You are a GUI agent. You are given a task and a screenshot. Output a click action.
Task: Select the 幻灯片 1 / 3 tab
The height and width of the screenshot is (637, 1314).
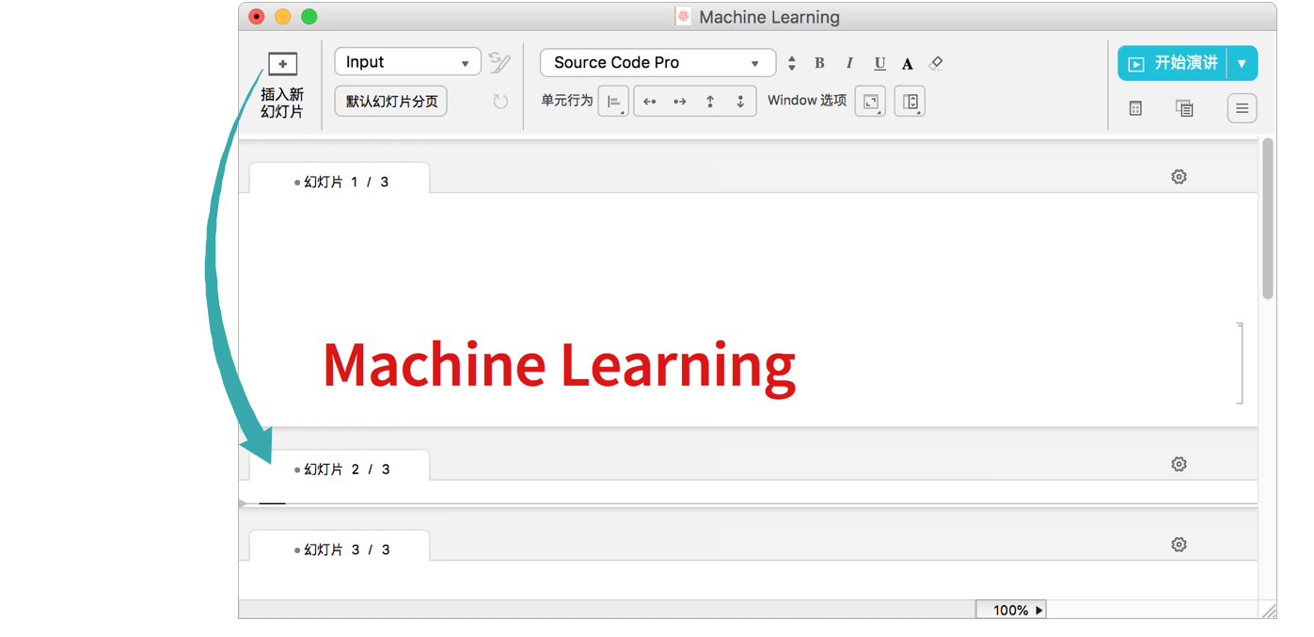[340, 179]
